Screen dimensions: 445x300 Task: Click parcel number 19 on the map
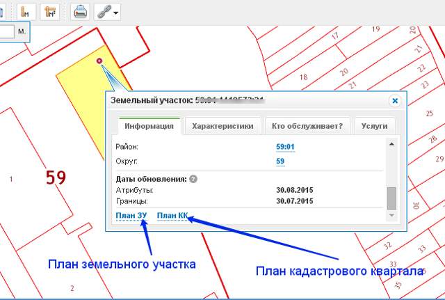375,29
